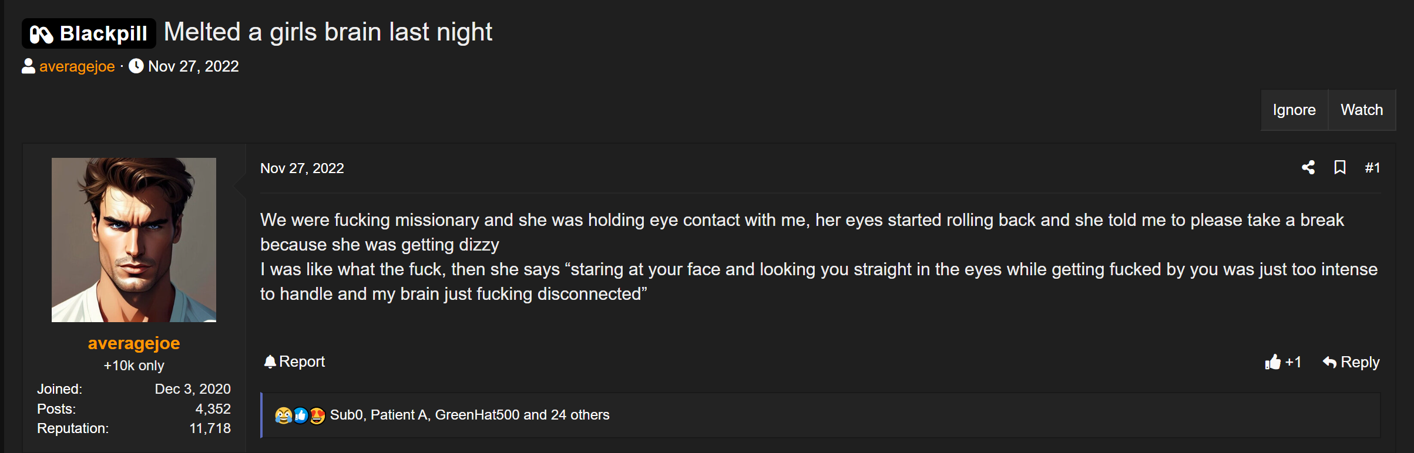Click the blue thumbs-up reaction emoji
This screenshot has width=1414, height=453.
click(300, 415)
